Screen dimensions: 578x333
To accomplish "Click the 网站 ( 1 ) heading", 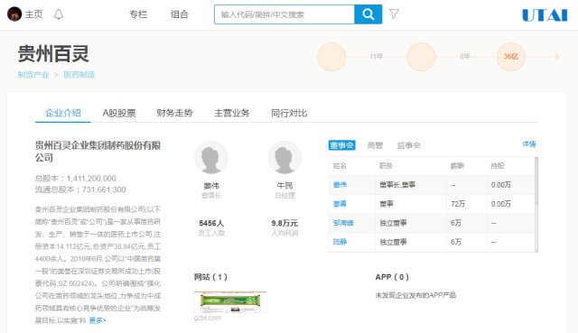I will click(210, 277).
